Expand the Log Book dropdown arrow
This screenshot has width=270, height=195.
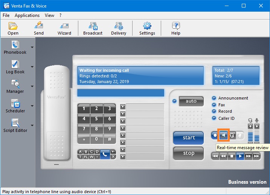(32, 67)
